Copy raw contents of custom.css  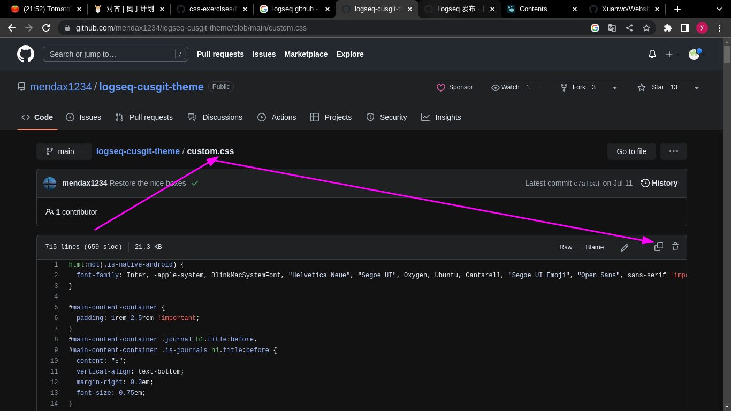coord(659,247)
